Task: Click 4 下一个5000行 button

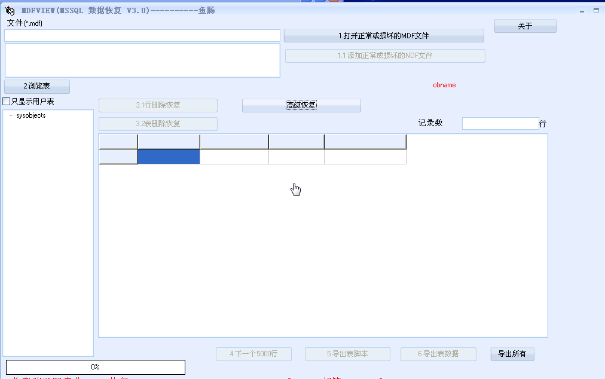Action: click(254, 354)
